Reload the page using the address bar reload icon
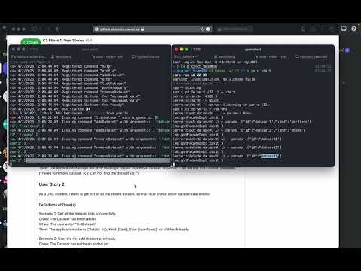Screen dimensions: 361x271 202,29
